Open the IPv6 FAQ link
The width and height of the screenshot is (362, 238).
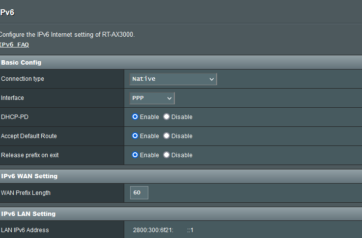click(x=14, y=45)
